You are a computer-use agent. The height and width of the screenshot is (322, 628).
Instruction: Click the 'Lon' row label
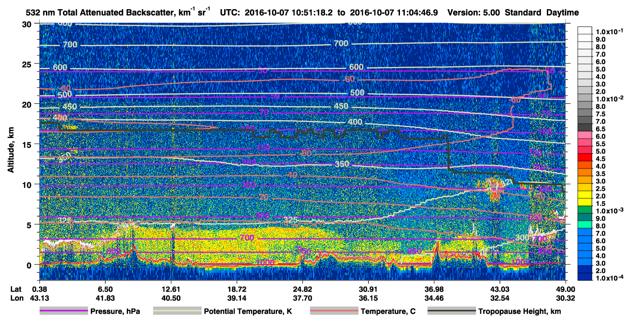(x=16, y=298)
